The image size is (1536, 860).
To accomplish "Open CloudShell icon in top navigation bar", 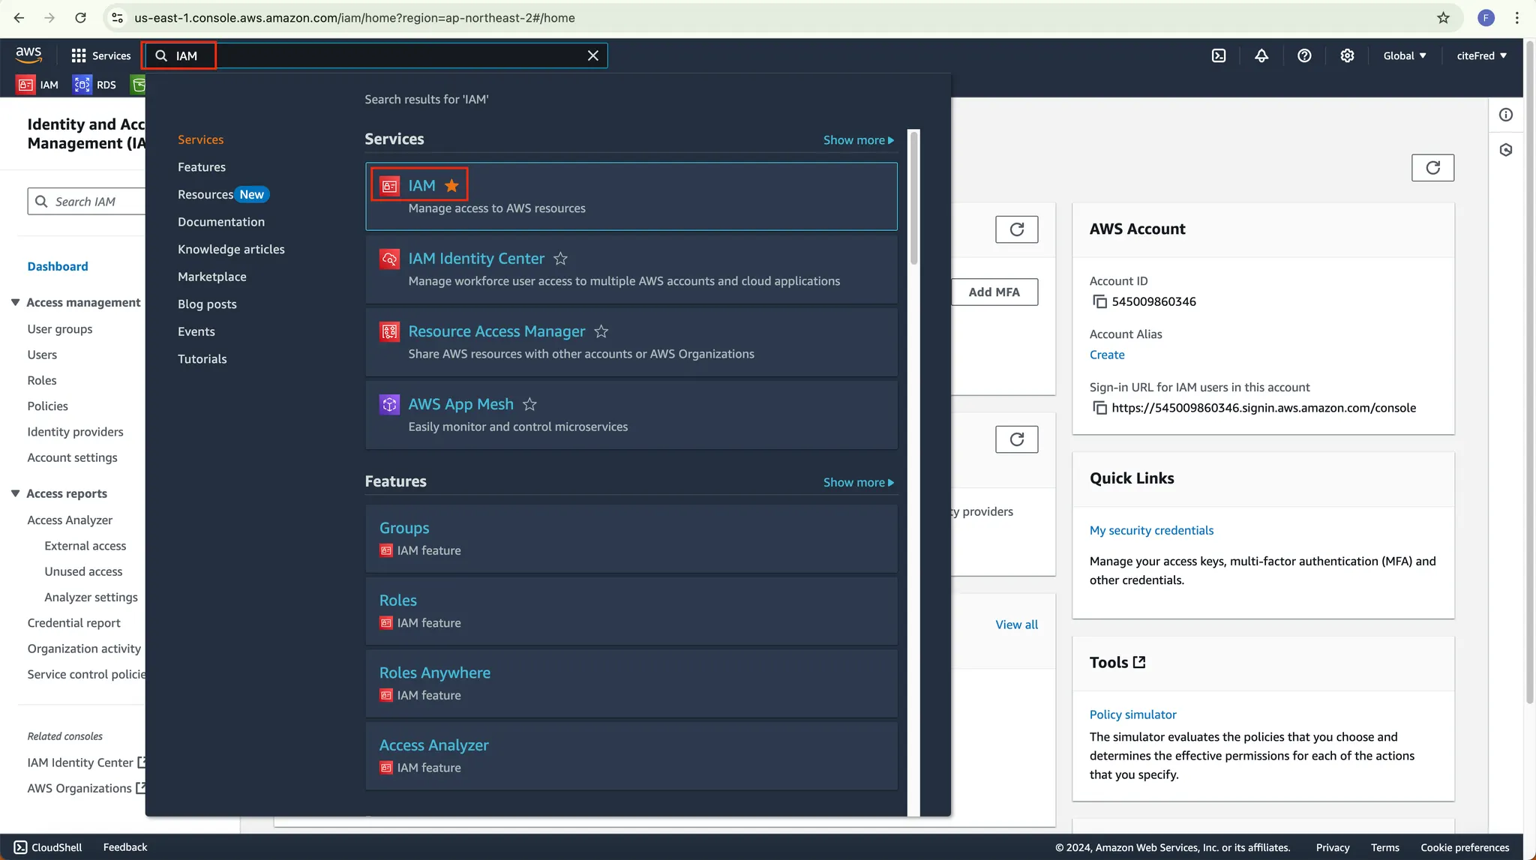I will (x=1219, y=55).
